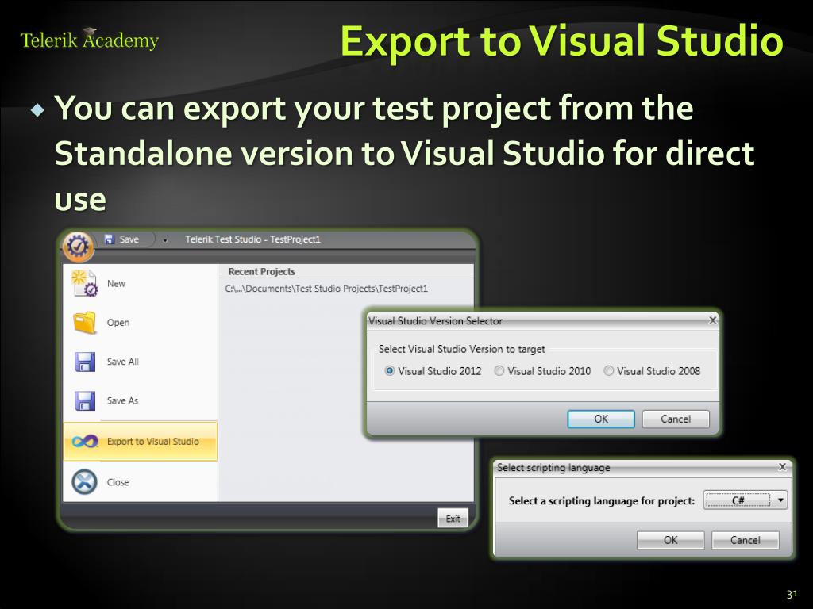Click the Visual Studio infinity icon
This screenshot has width=813, height=609.
(x=85, y=441)
